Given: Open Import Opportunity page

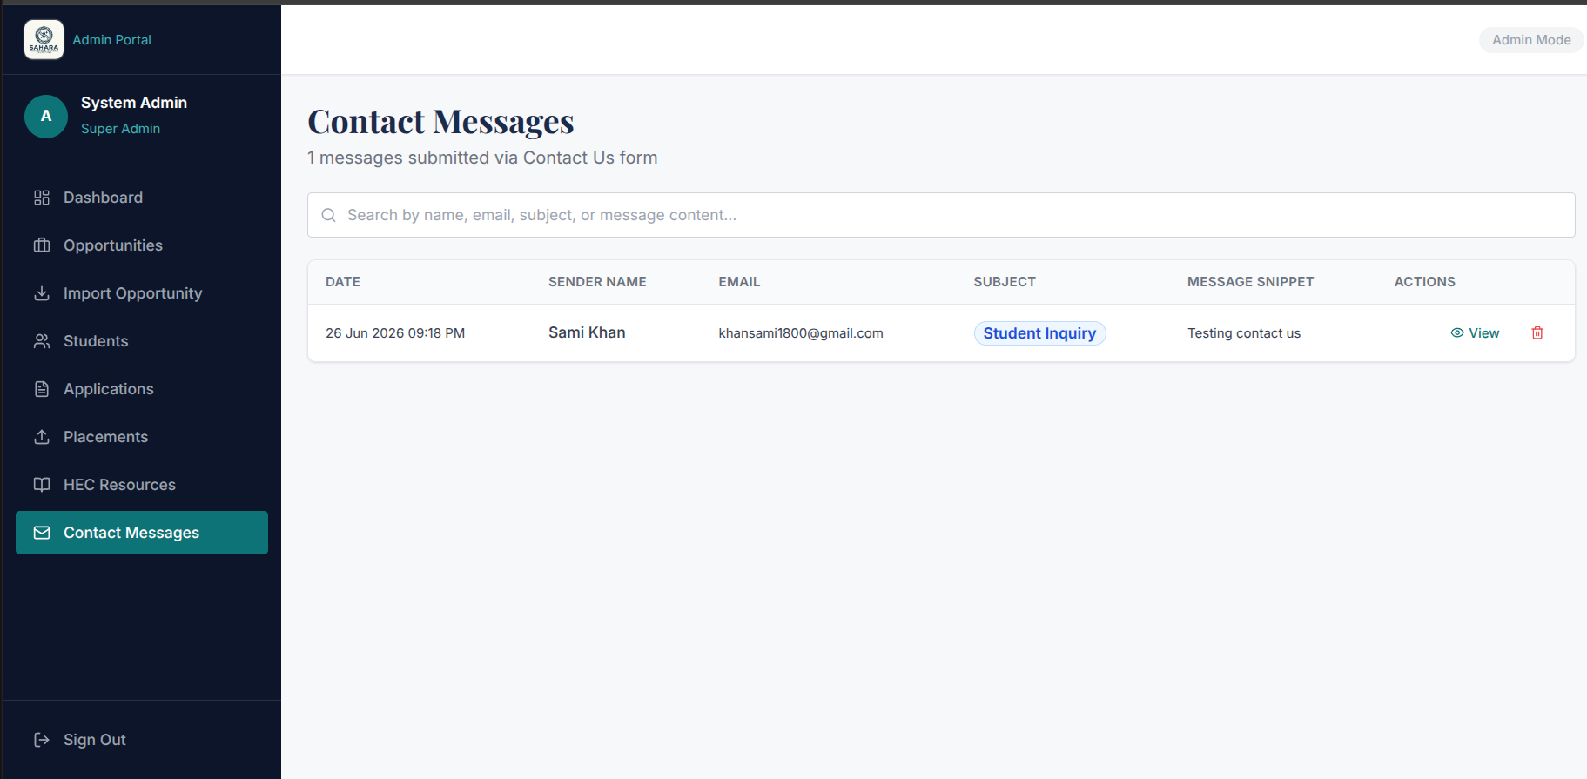Looking at the screenshot, I should coord(142,293).
